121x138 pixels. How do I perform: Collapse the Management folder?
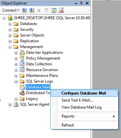tap(10, 47)
